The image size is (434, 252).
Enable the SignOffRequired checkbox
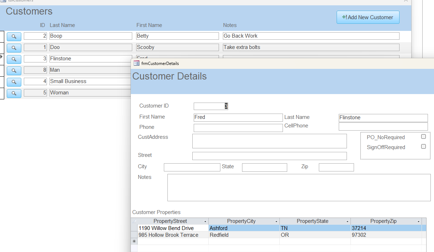423,146
